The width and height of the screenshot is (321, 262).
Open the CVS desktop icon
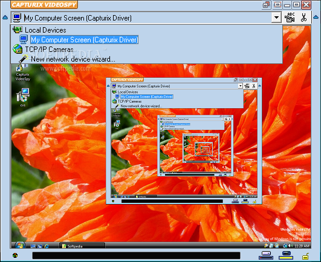[x=23, y=97]
